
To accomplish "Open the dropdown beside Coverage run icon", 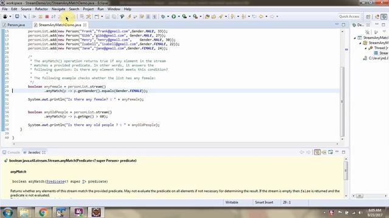I will (190, 16).
